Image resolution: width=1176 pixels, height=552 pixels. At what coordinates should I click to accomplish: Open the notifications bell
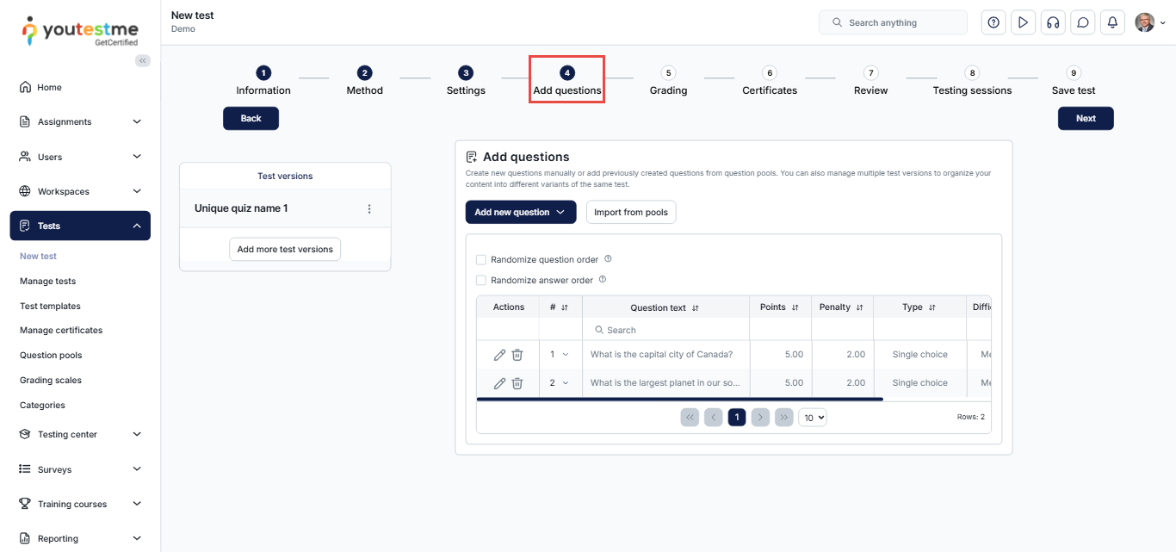[1112, 22]
